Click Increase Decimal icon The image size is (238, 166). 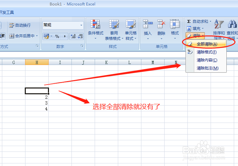(73, 36)
